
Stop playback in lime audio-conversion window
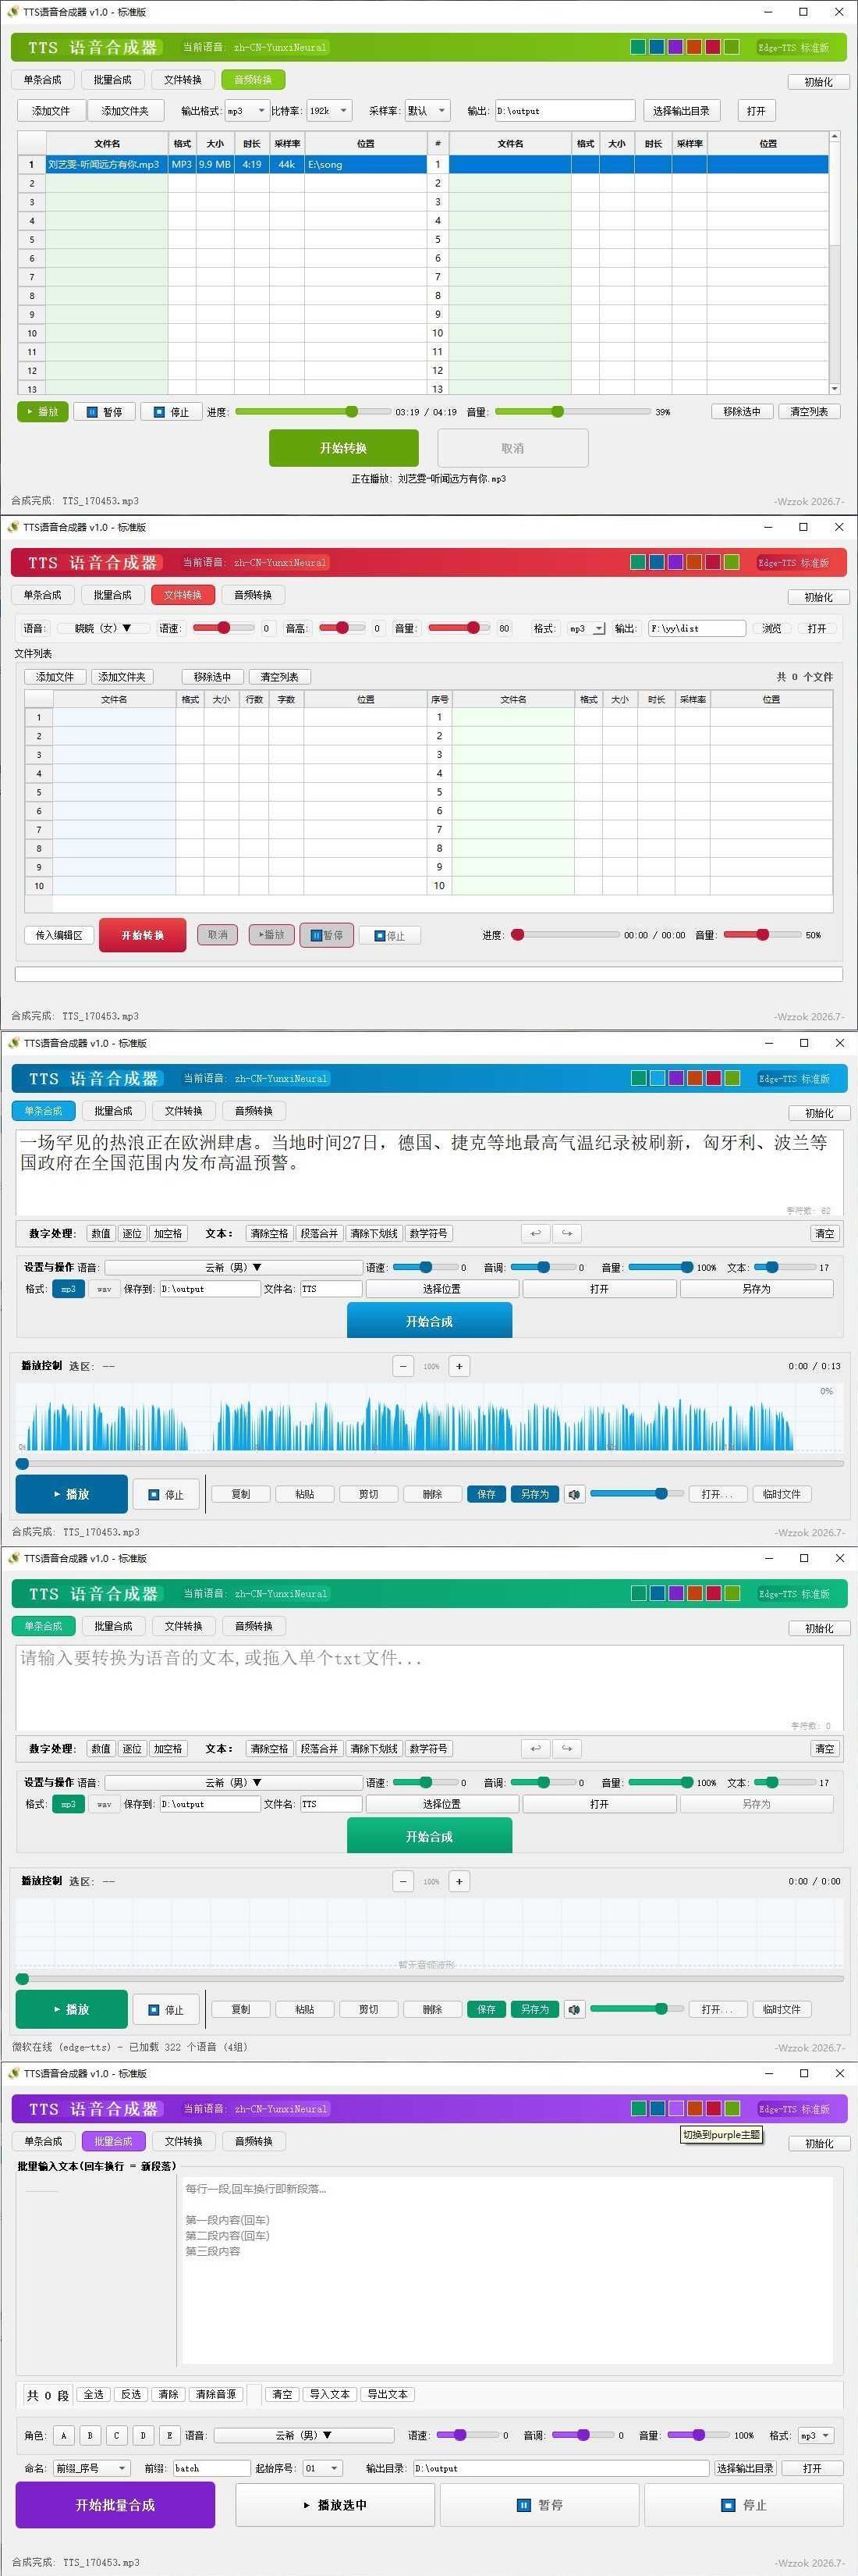(171, 411)
